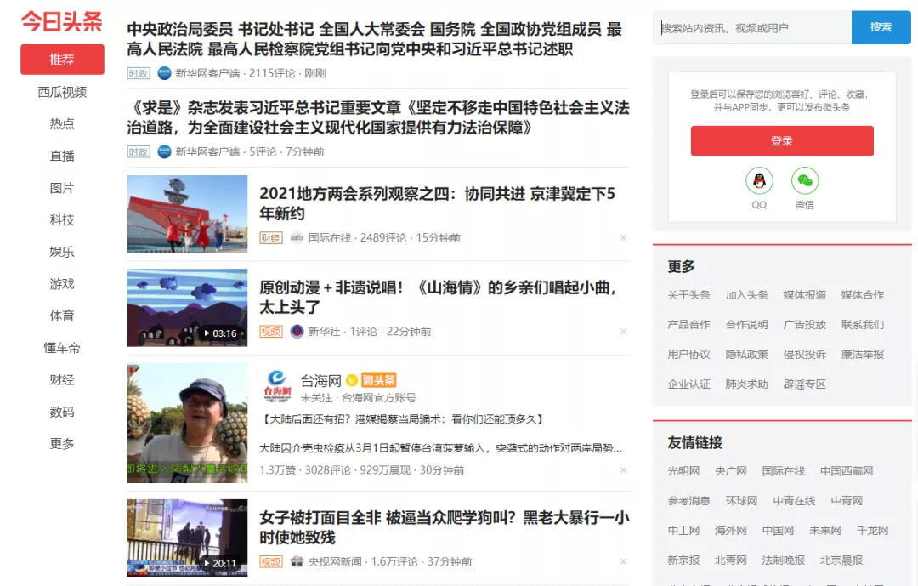This screenshot has width=918, height=586.
Task: Open the 隐私政策 link
Action: tap(746, 355)
